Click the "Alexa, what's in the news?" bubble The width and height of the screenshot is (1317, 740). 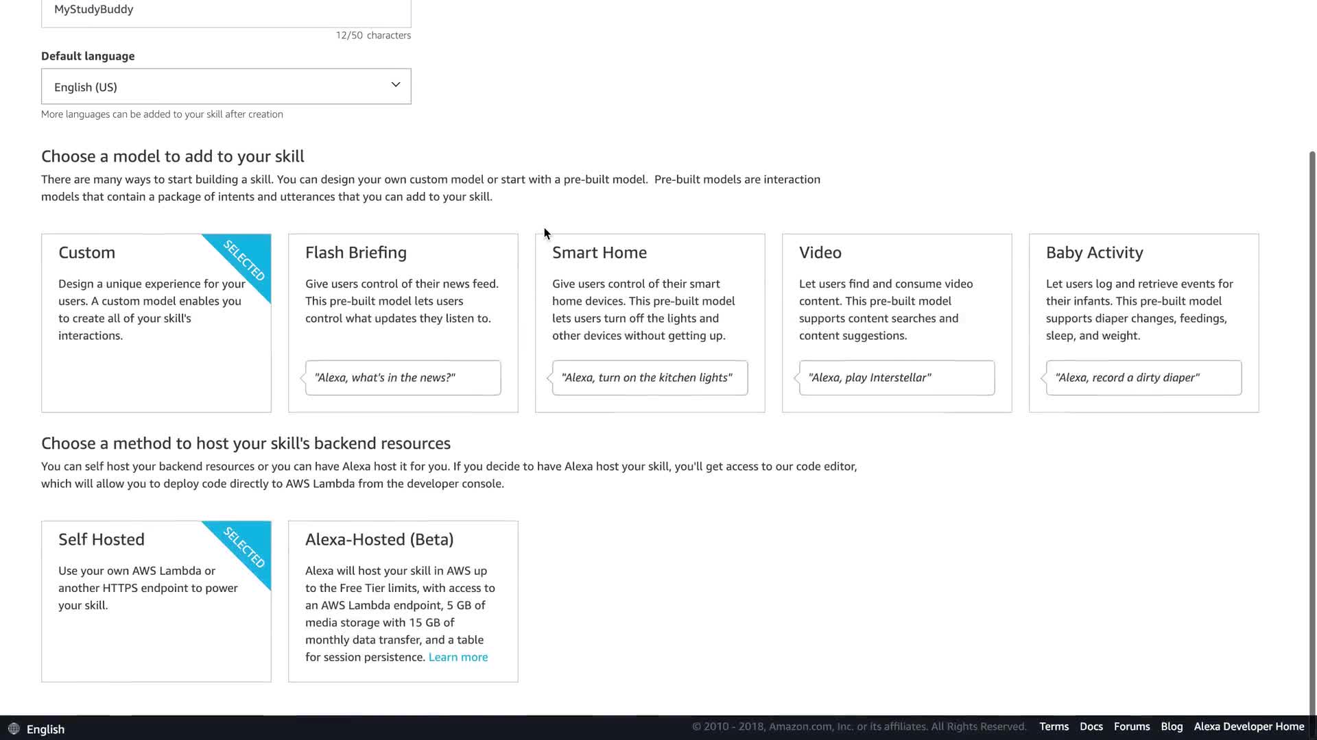click(x=403, y=378)
